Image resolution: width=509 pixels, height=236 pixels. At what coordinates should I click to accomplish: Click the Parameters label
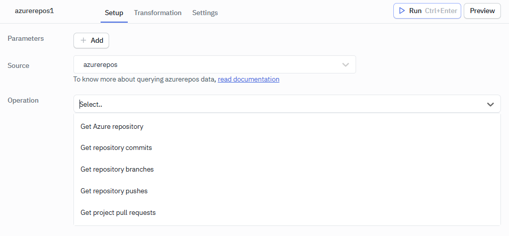click(x=26, y=38)
